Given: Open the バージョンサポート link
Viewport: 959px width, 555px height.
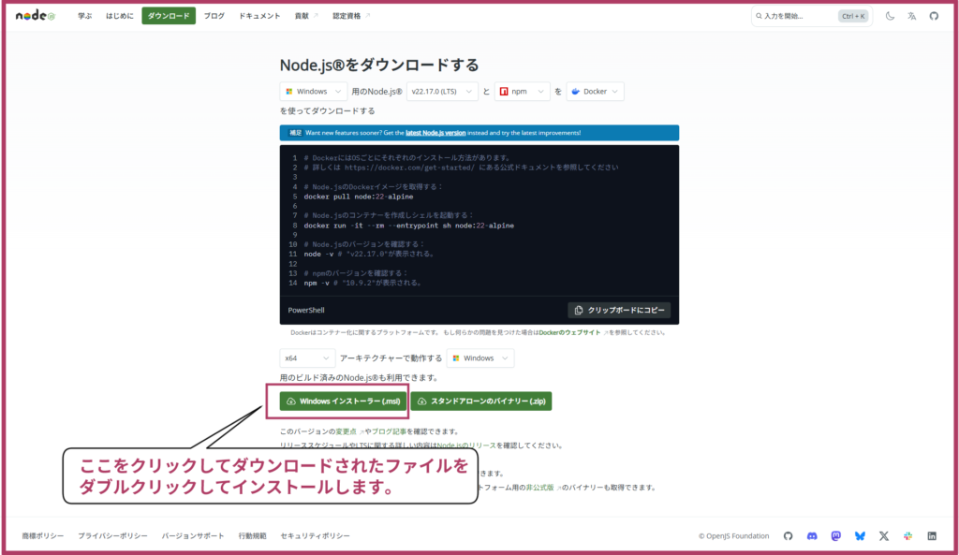Looking at the screenshot, I should [193, 536].
